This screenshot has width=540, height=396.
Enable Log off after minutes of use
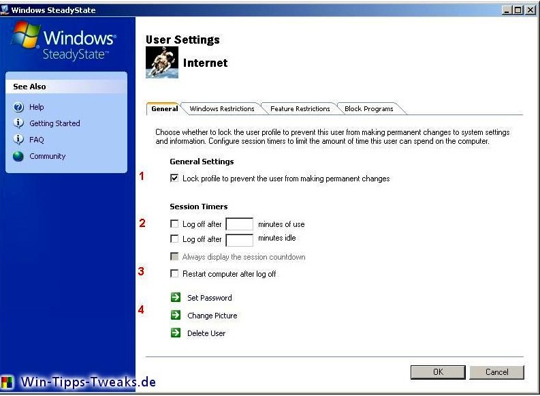coord(174,224)
